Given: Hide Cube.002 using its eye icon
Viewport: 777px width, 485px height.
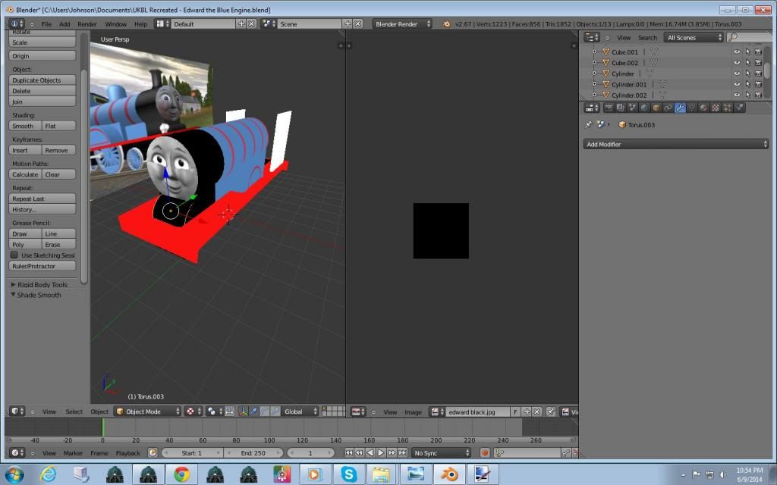Looking at the screenshot, I should click(737, 63).
